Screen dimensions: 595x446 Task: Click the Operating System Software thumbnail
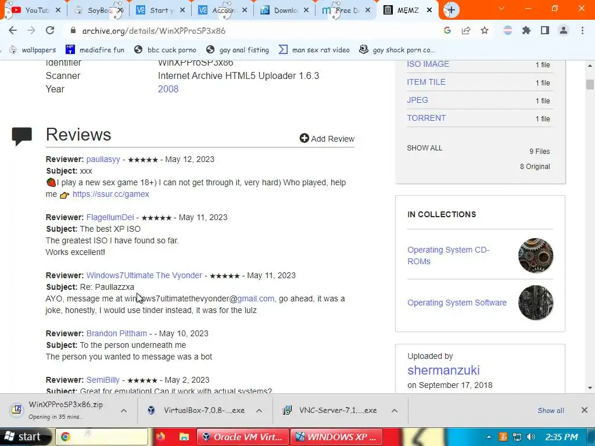click(x=535, y=302)
